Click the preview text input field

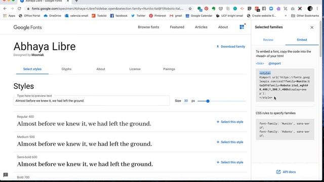(92, 101)
